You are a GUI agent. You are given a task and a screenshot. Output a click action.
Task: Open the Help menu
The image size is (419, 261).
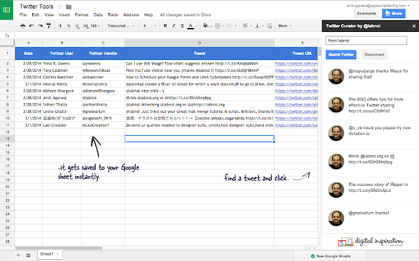[149, 15]
